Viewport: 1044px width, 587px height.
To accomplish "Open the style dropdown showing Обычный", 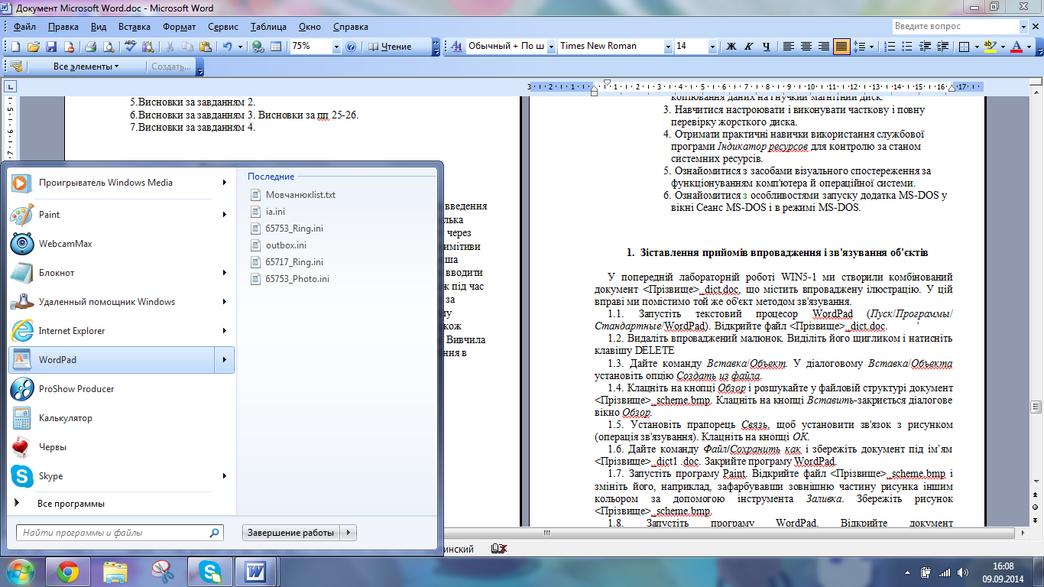I will click(x=550, y=47).
